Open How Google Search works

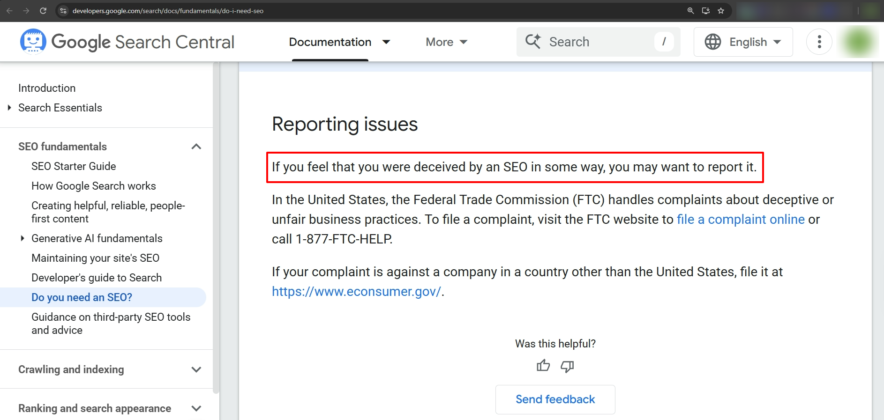tap(94, 186)
